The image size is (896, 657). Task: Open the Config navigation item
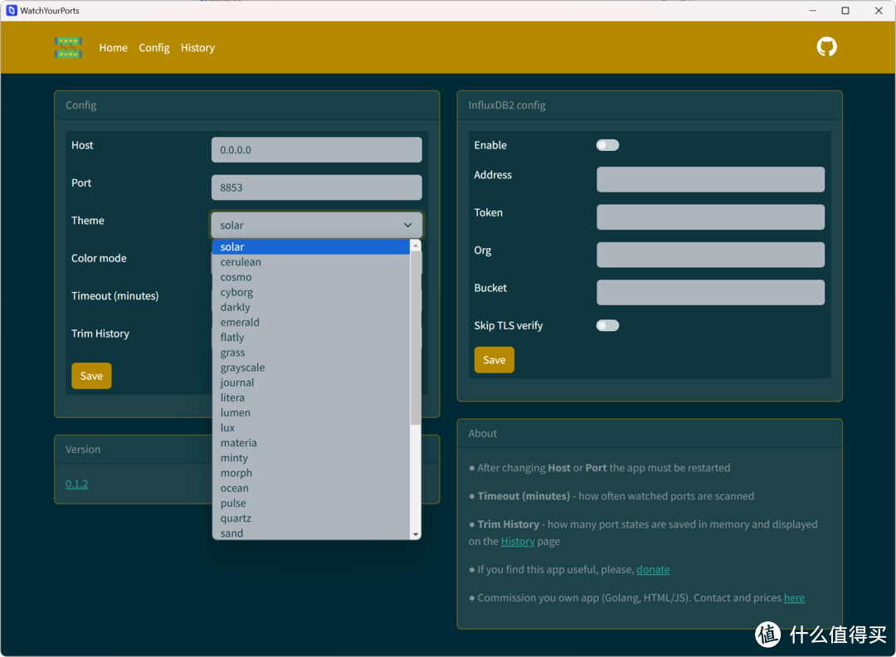tap(153, 48)
